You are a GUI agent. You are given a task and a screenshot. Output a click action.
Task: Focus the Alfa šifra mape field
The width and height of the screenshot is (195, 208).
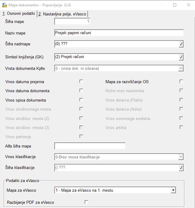pyautogui.click(x=90, y=146)
